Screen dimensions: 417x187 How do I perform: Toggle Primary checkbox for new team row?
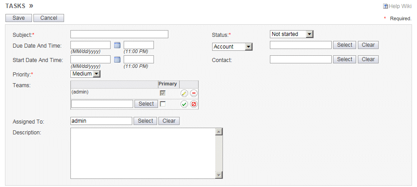tap(163, 103)
